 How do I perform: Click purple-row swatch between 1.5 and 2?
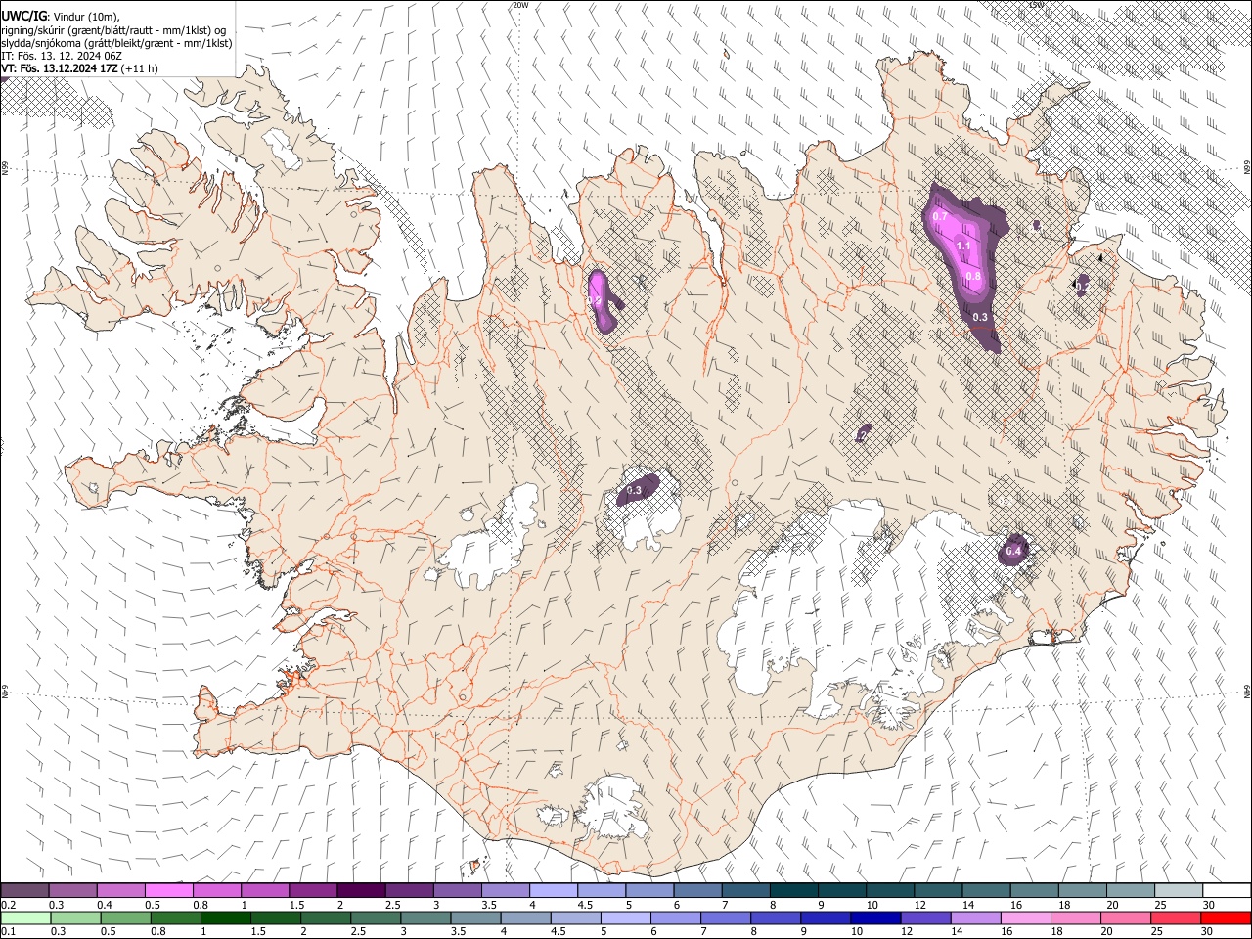click(313, 890)
